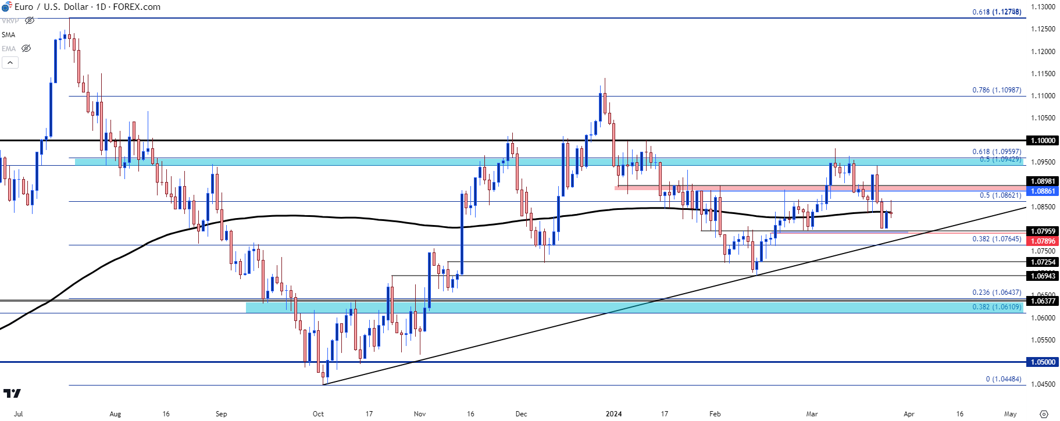Click the 1.06943 price label
1060x421 pixels.
coord(1043,276)
